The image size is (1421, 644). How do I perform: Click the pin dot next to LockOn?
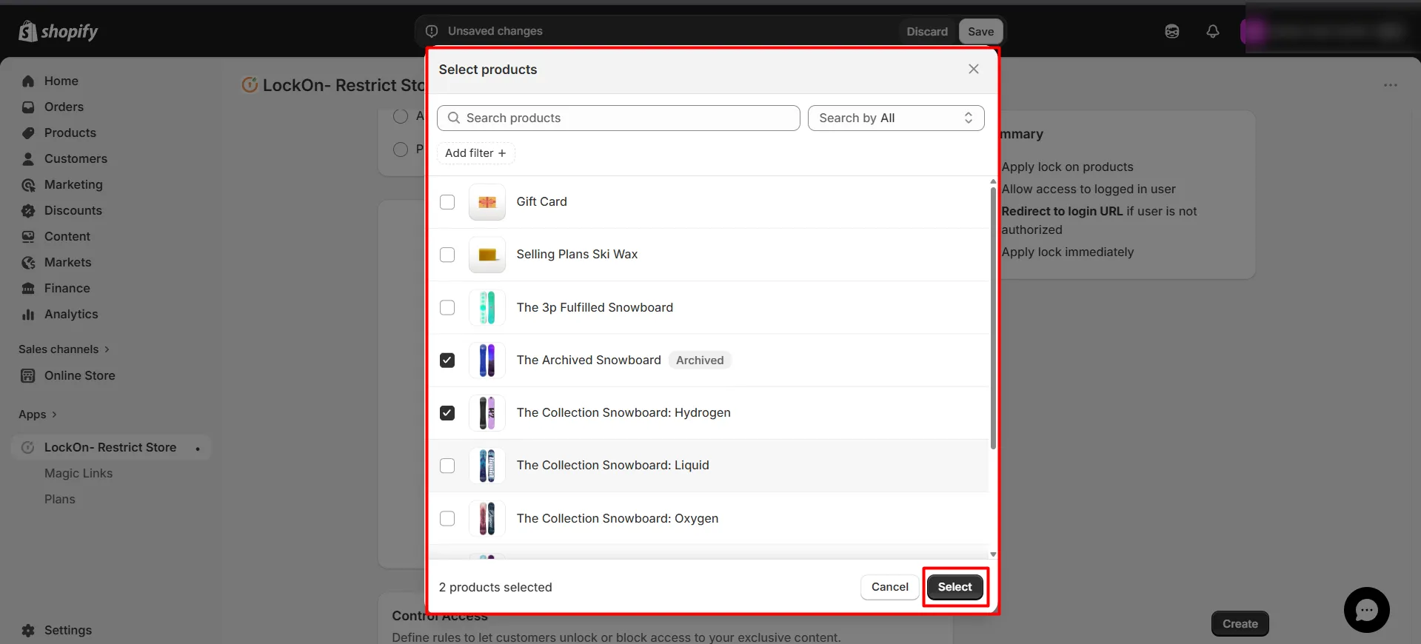coord(198,449)
